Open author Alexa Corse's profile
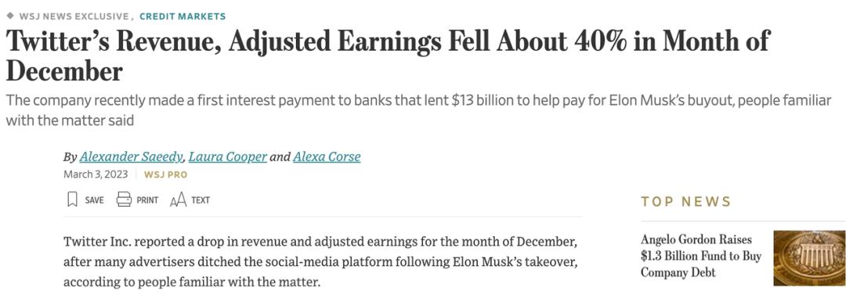This screenshot has width=846, height=295. (327, 157)
